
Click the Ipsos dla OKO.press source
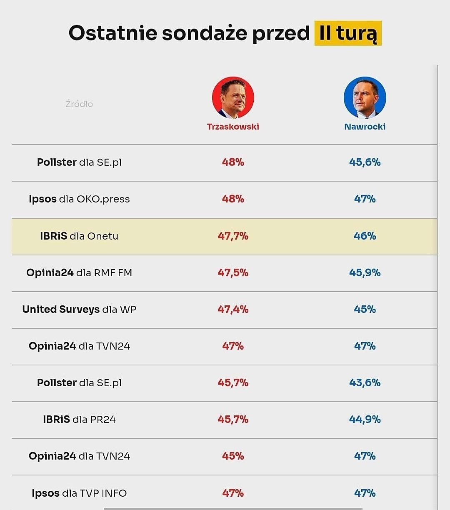point(79,199)
